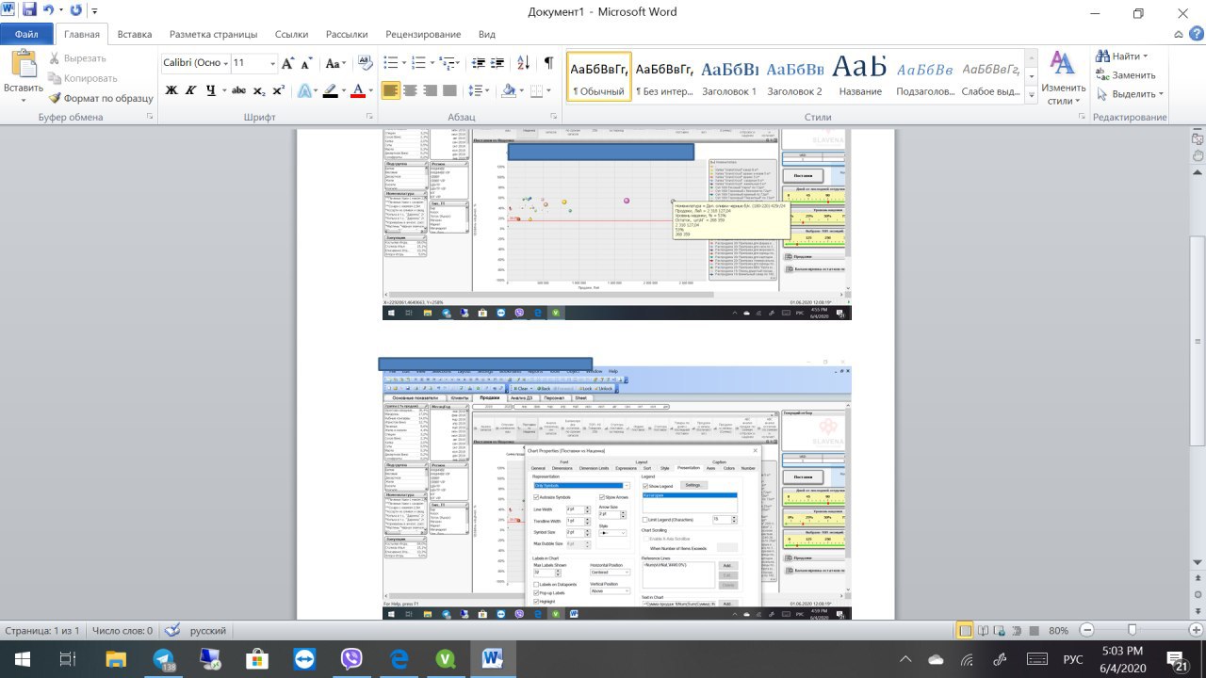The width and height of the screenshot is (1206, 678).
Task: Click the Undo arrow in quick access toolbar
Action: pyautogui.click(x=49, y=10)
